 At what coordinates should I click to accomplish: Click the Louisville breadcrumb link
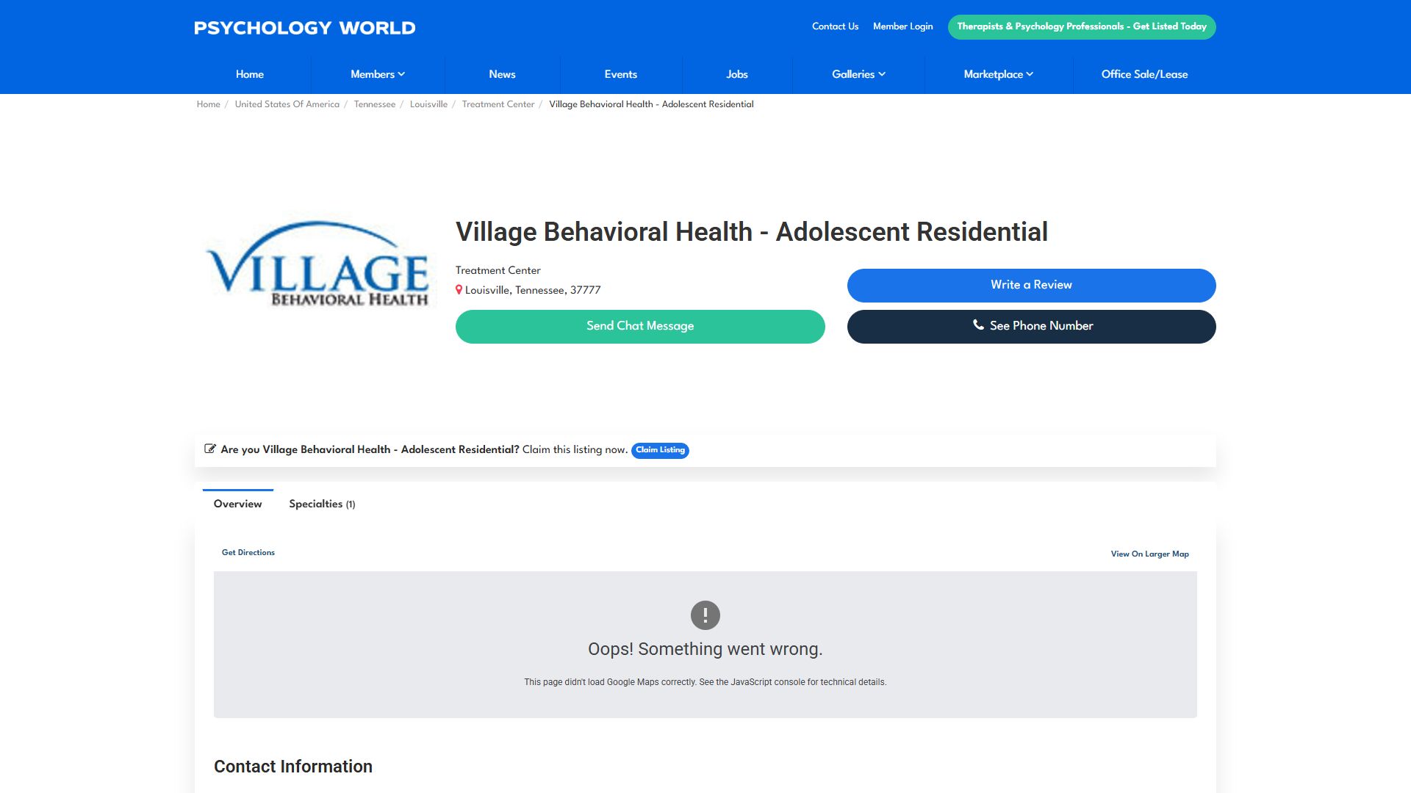[x=428, y=104]
